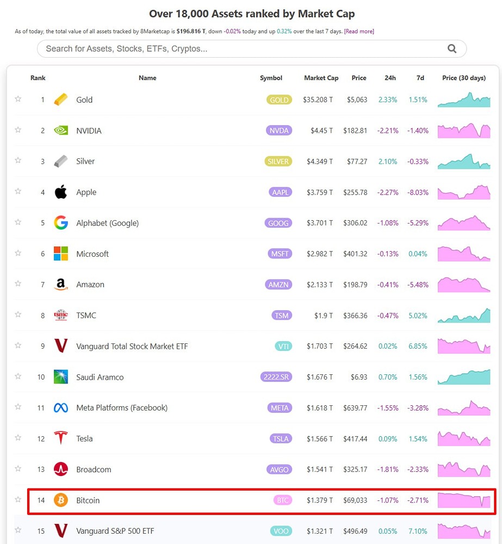Click the NVDA symbol badge
502x544 pixels.
click(x=280, y=131)
